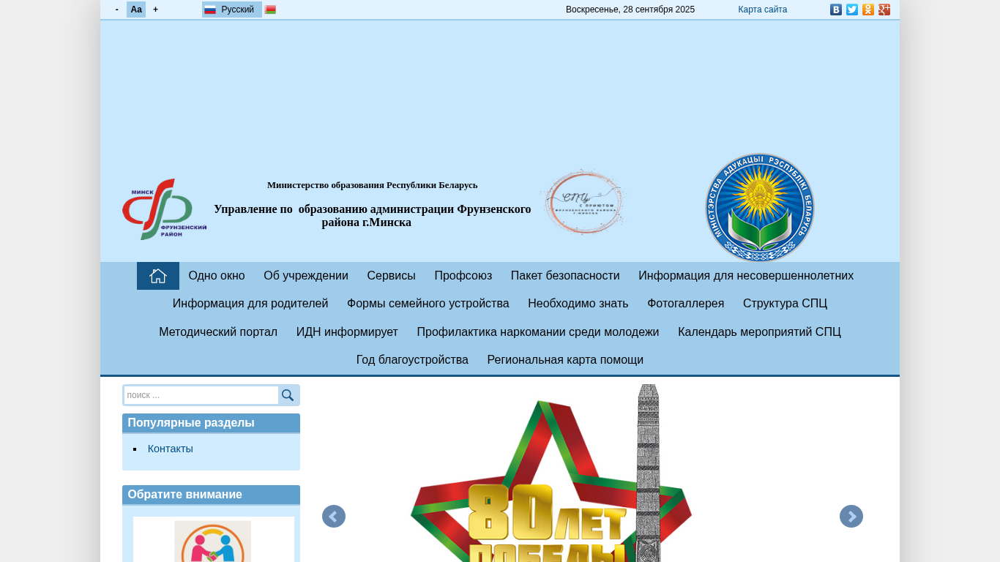This screenshot has width=1000, height=562.
Task: Click the home icon in navigation bar
Action: (158, 276)
